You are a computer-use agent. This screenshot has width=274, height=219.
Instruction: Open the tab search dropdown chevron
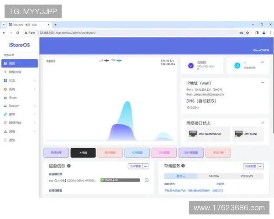pos(4,25)
